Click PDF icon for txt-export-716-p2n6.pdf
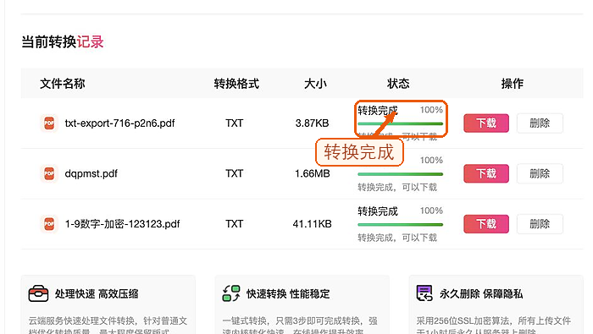This screenshot has width=593, height=334. pos(49,123)
